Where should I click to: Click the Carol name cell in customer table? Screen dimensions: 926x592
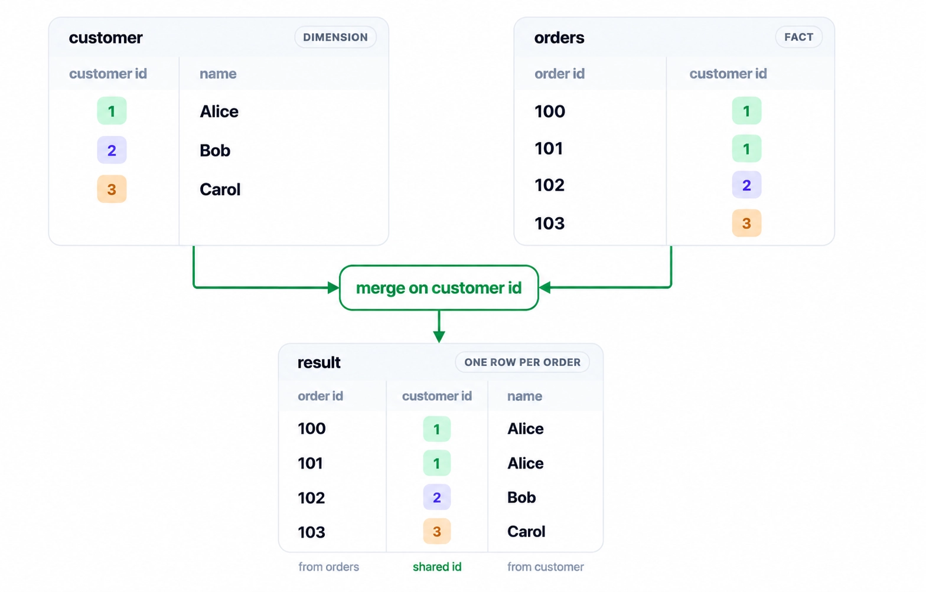[220, 189]
